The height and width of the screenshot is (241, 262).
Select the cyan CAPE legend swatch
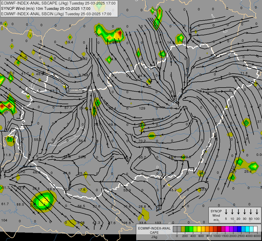point(247,229)
